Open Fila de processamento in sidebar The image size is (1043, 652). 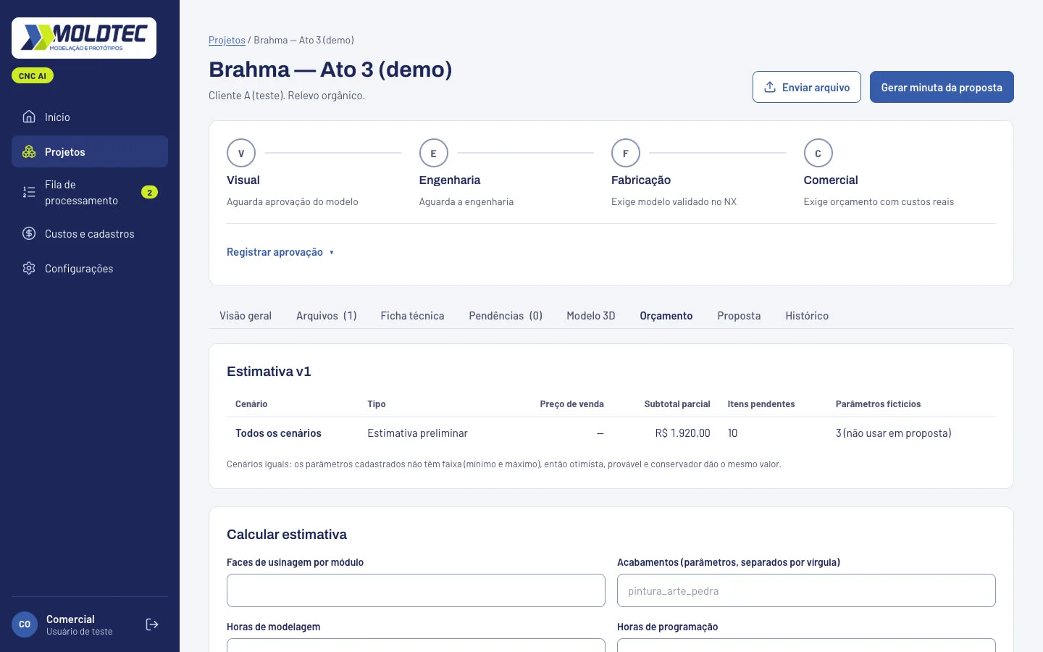coord(90,192)
